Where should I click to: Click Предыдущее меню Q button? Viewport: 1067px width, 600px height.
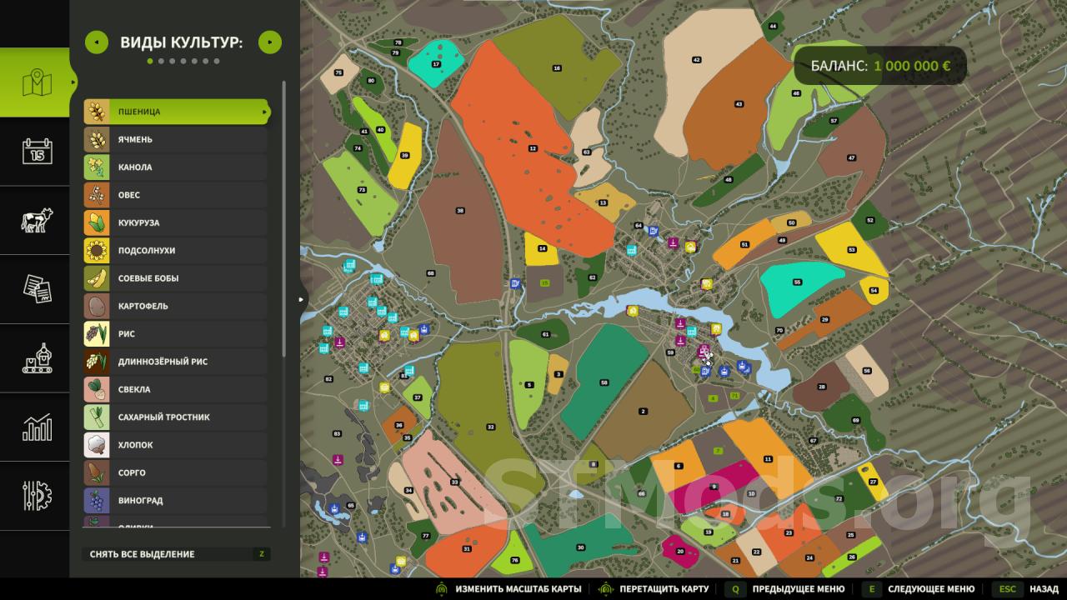tap(785, 589)
